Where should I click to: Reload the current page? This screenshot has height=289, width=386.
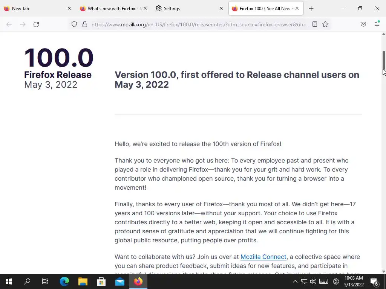point(36,24)
